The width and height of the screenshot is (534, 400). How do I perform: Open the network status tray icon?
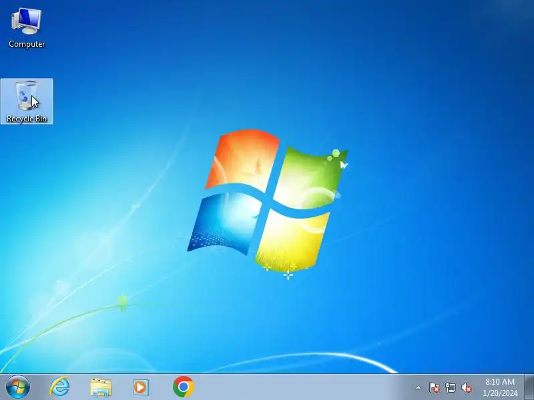[x=450, y=387]
